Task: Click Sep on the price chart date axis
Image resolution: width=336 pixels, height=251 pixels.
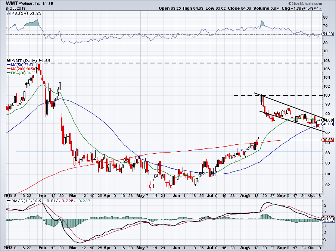Action: coord(280,195)
